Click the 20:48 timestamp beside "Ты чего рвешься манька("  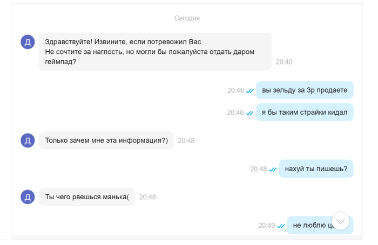(147, 197)
